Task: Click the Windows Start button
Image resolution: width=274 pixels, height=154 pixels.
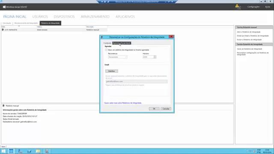Action: [x=3, y=151]
